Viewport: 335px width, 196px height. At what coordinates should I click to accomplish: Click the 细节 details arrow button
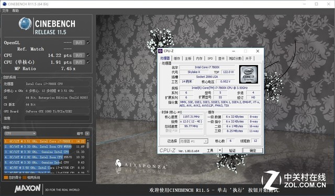coord(87,133)
